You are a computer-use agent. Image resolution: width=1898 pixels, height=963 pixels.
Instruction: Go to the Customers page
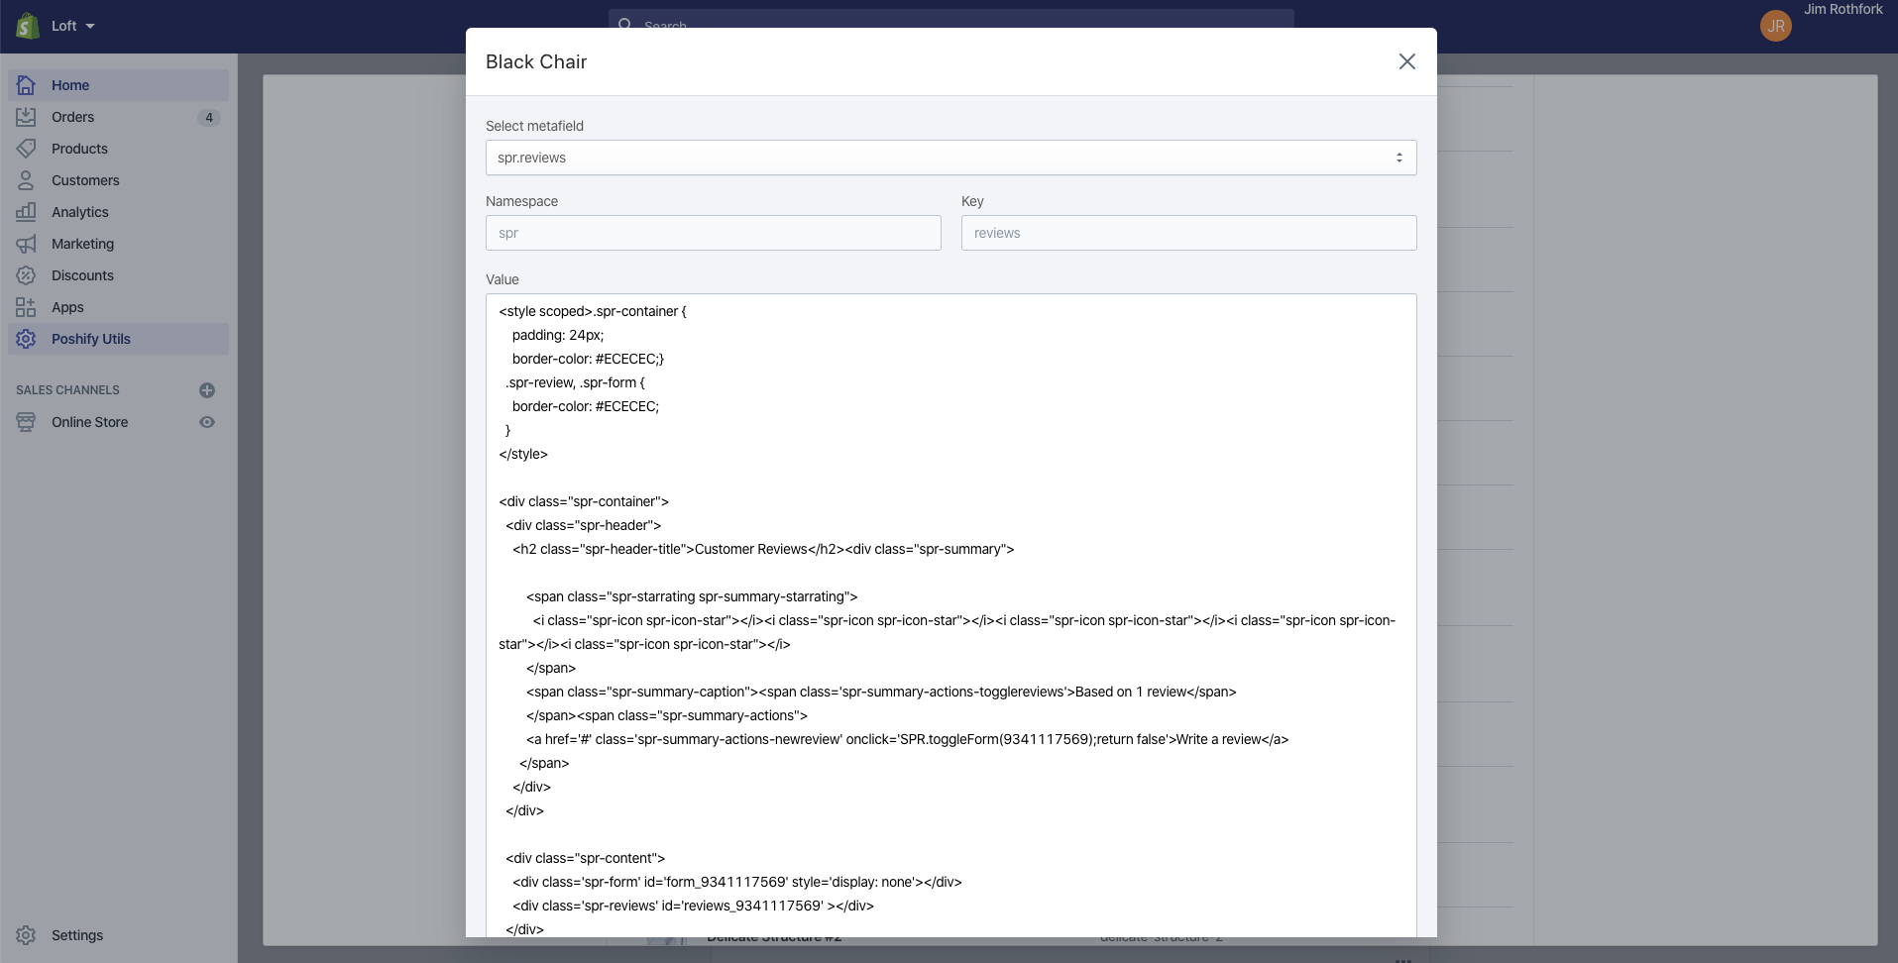click(x=85, y=180)
